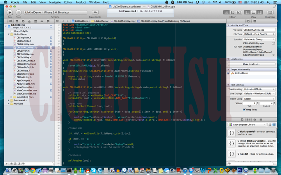Viewport: 281px width, 175px height.
Task: Collapse the Identity and Type section
Action: pyautogui.click(x=228, y=25)
